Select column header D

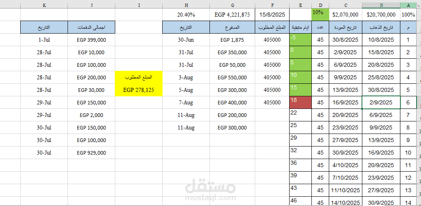[320, 5]
